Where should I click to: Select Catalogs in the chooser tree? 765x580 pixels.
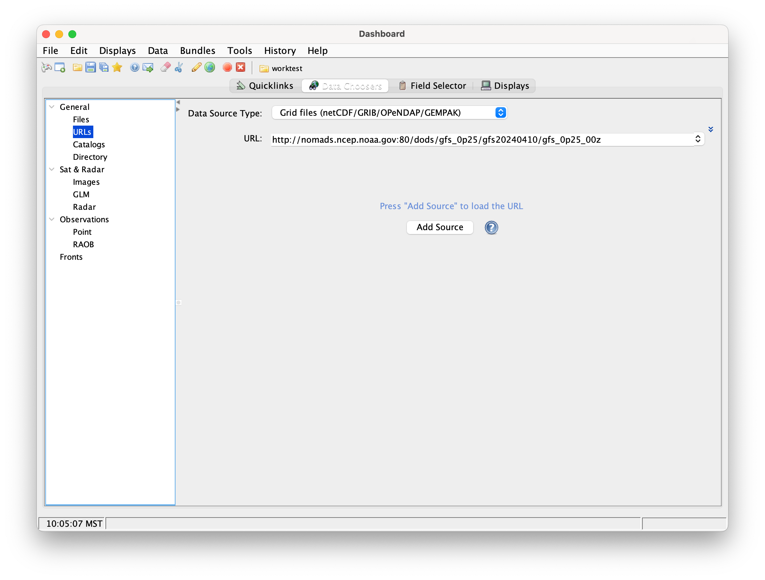coord(89,144)
